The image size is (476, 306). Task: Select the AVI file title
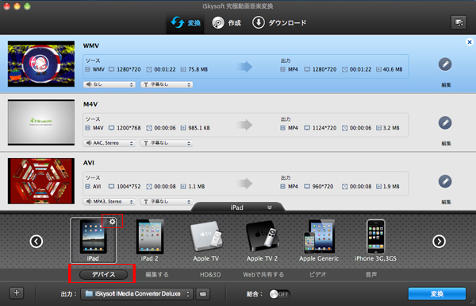tap(89, 163)
